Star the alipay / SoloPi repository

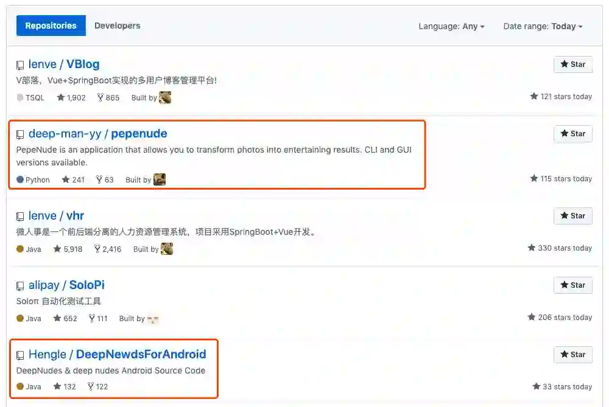click(x=573, y=285)
